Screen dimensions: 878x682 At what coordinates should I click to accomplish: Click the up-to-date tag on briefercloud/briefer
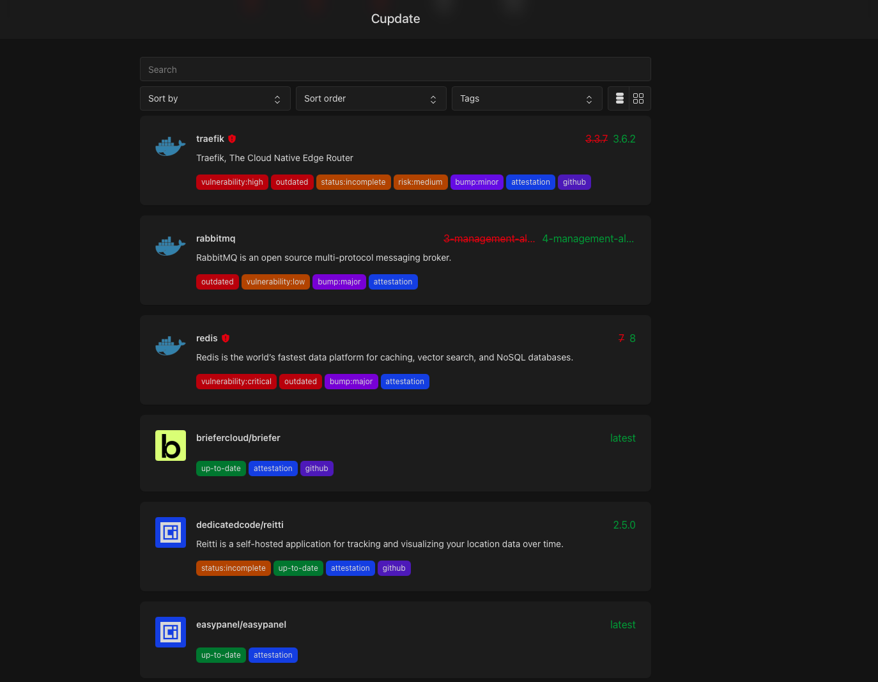click(x=221, y=469)
